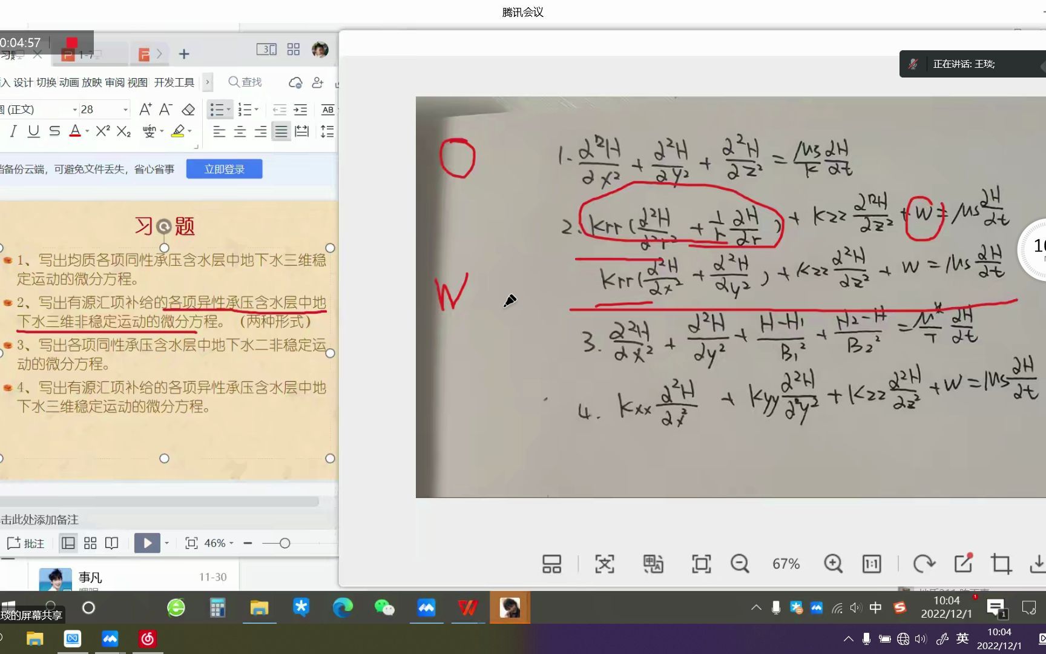The image size is (1046, 654).
Task: Expand the slideshow play options arrow
Action: [166, 543]
